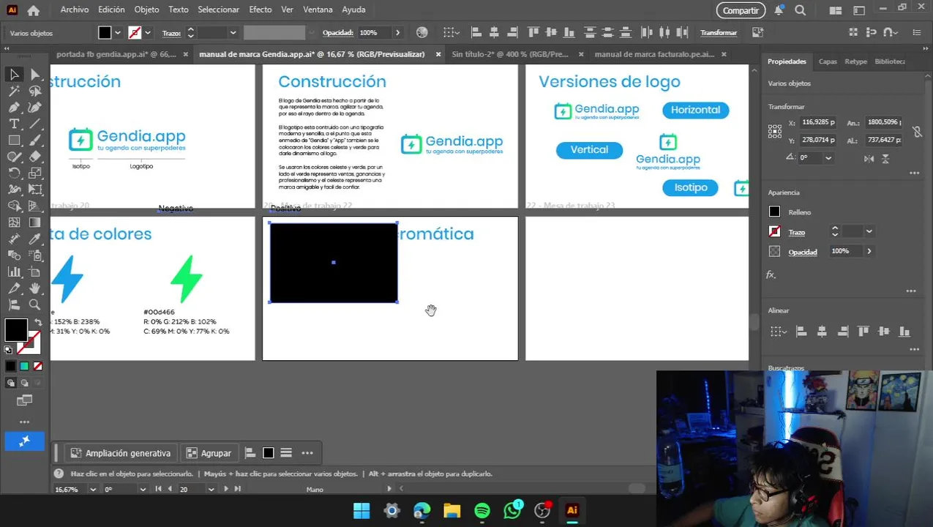
Task: Open the stroke color dropdown in the control bar
Action: [x=148, y=32]
